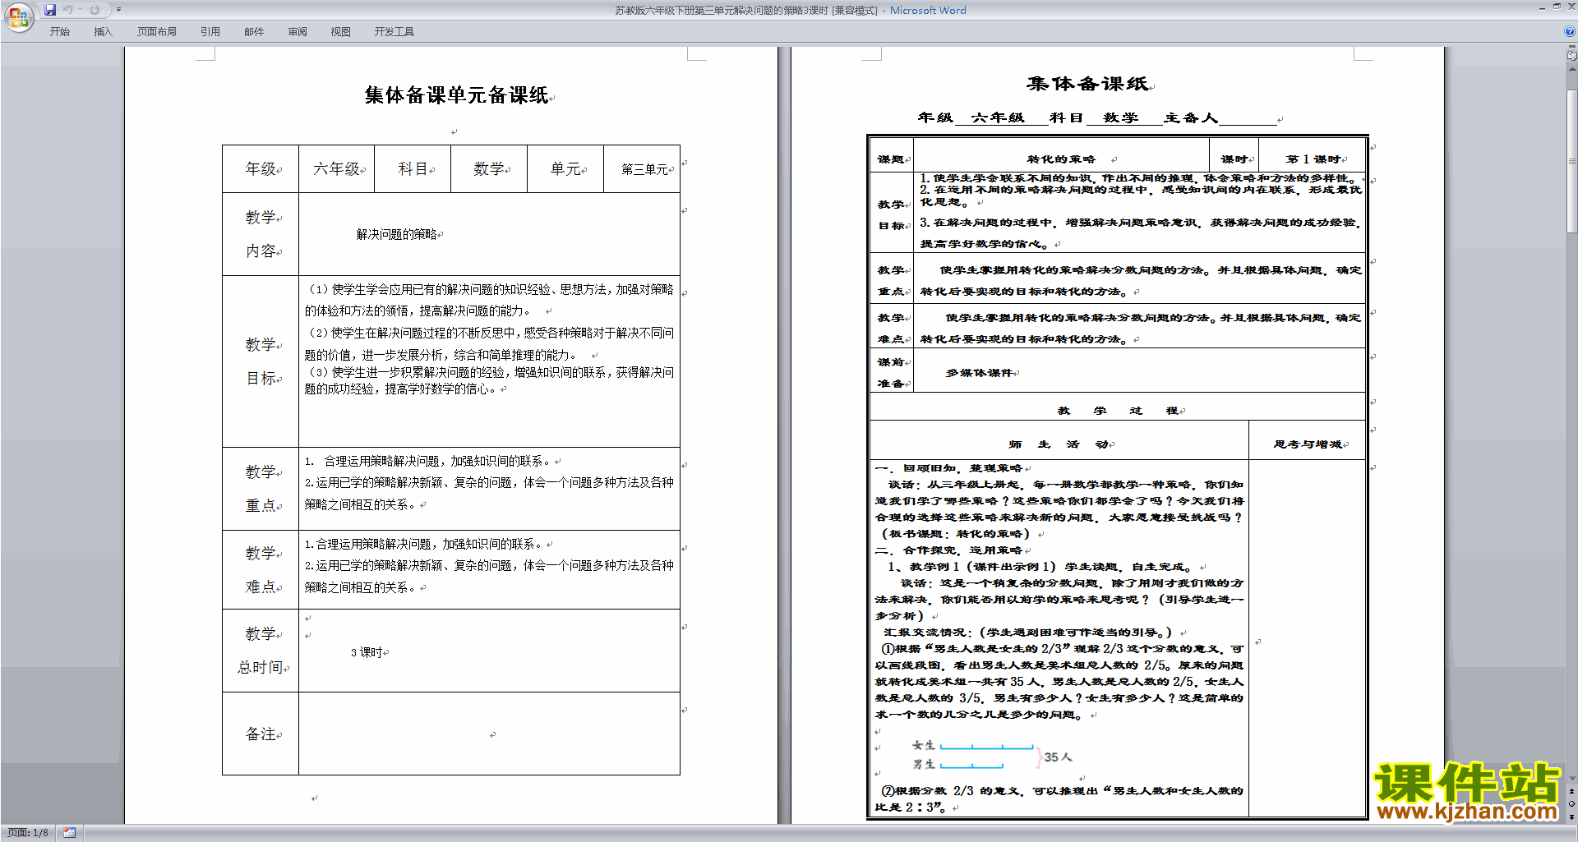Click the title 集体备课单元备课纸

456,95
